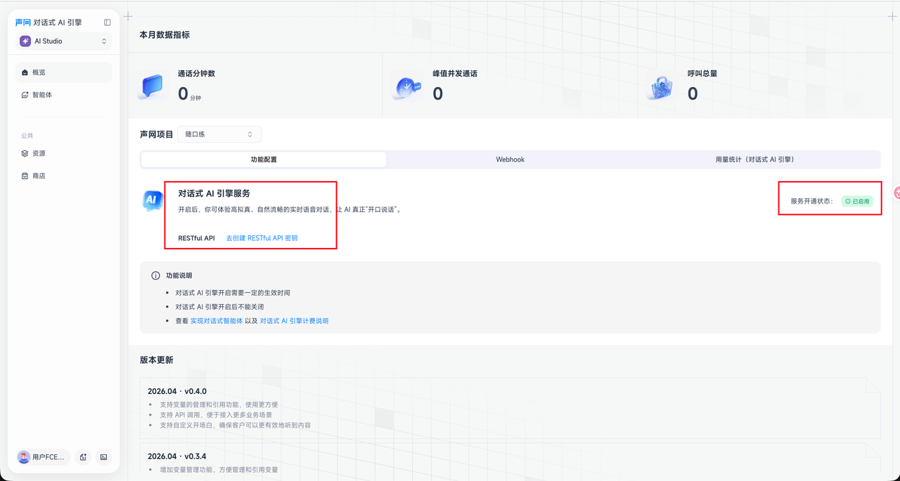Click the 呼叫总量 metric icon
This screenshot has height=481, width=900.
pyautogui.click(x=661, y=88)
